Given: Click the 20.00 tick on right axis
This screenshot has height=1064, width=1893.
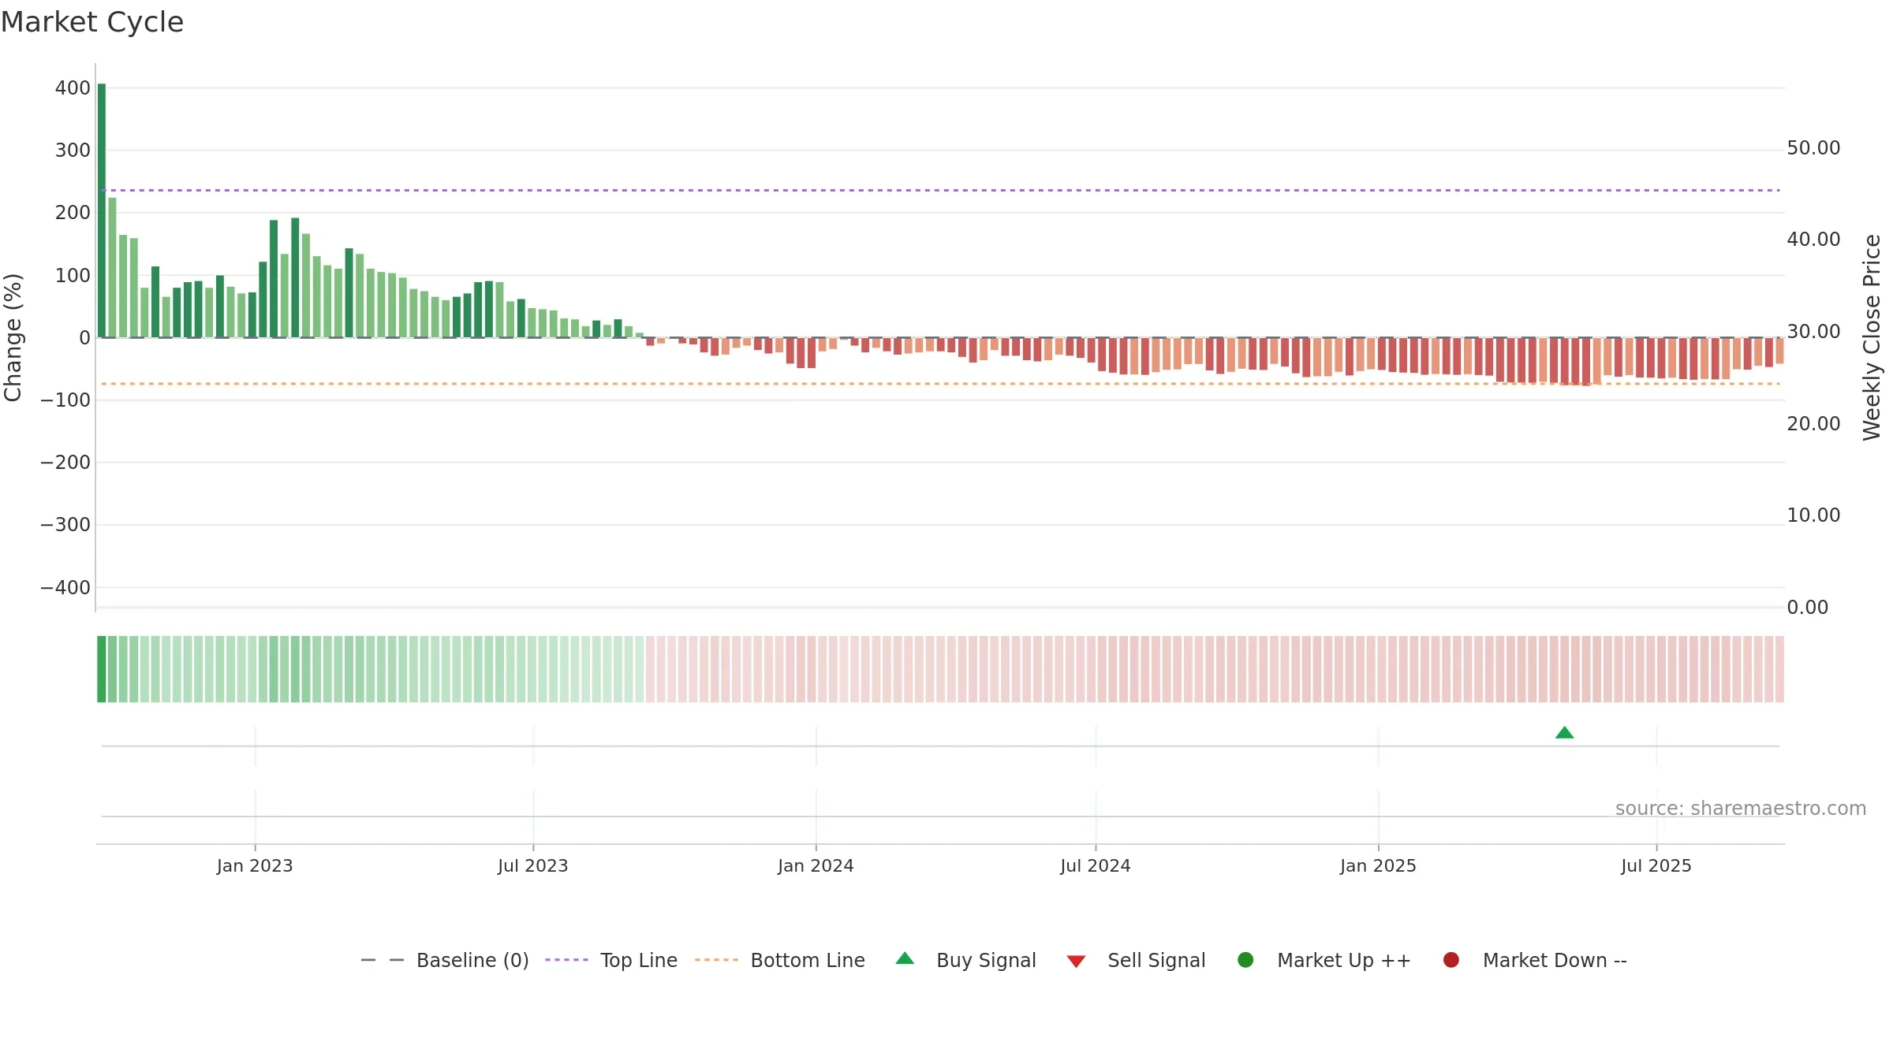Looking at the screenshot, I should 1813,424.
